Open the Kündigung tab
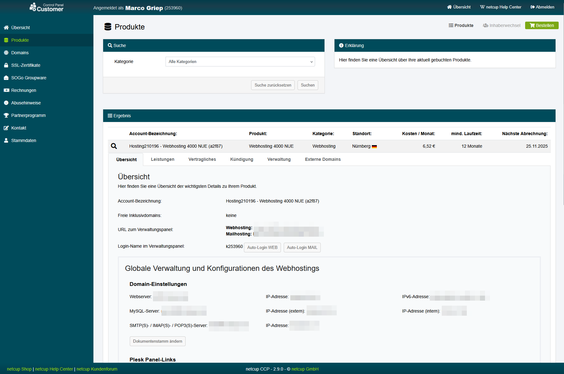Image resolution: width=564 pixels, height=374 pixels. [x=242, y=159]
